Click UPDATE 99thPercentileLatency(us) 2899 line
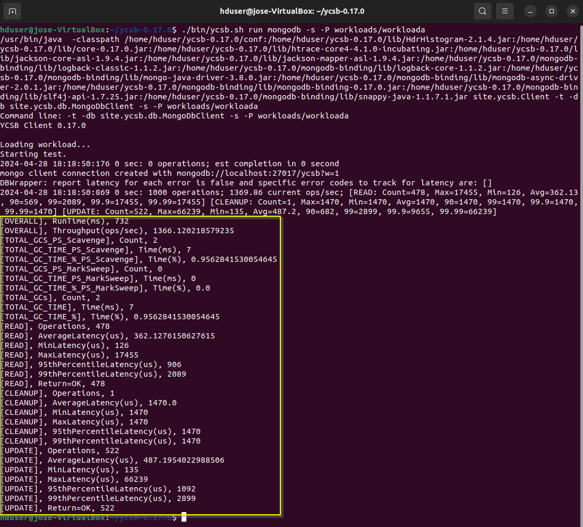Image resolution: width=583 pixels, height=527 pixels. click(98, 498)
